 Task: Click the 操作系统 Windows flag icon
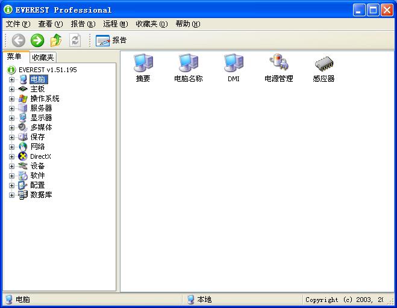click(x=23, y=99)
